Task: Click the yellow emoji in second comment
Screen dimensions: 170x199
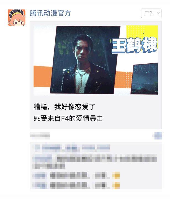Action: tap(116, 175)
